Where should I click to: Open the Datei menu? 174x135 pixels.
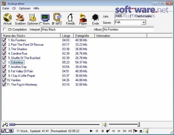pos(6,8)
